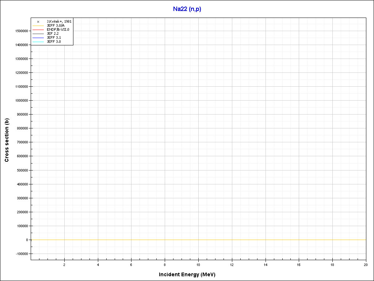Click the 10 tick label on x-axis
Image resolution: width=374 pixels, height=281 pixels.
coord(198,265)
